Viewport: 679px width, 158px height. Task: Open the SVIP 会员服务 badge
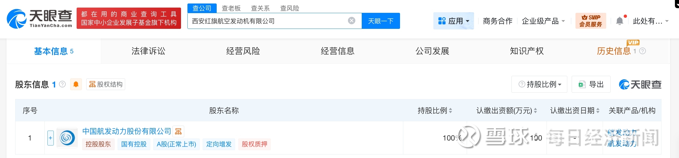(590, 21)
